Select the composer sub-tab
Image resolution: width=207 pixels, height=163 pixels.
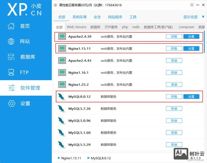coord(186,27)
